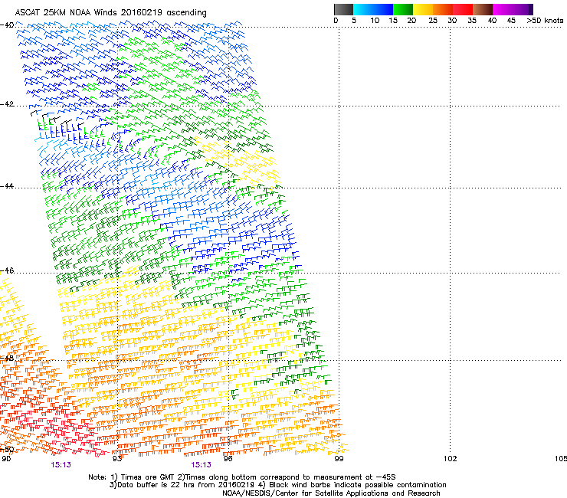Click the latitude label '-46'
Image resolution: width=567 pixels, height=498 pixels.
[7, 271]
